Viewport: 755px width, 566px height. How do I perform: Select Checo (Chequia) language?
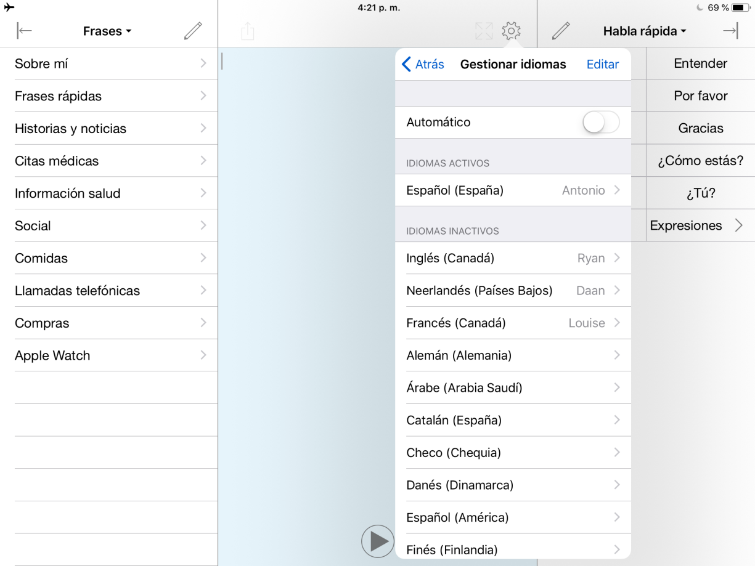click(x=513, y=453)
